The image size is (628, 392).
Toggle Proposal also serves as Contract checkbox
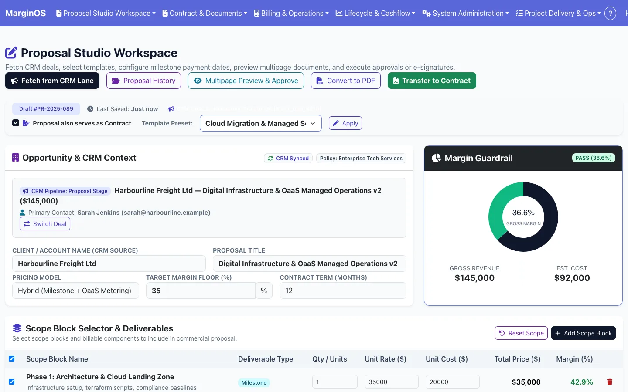(16, 123)
